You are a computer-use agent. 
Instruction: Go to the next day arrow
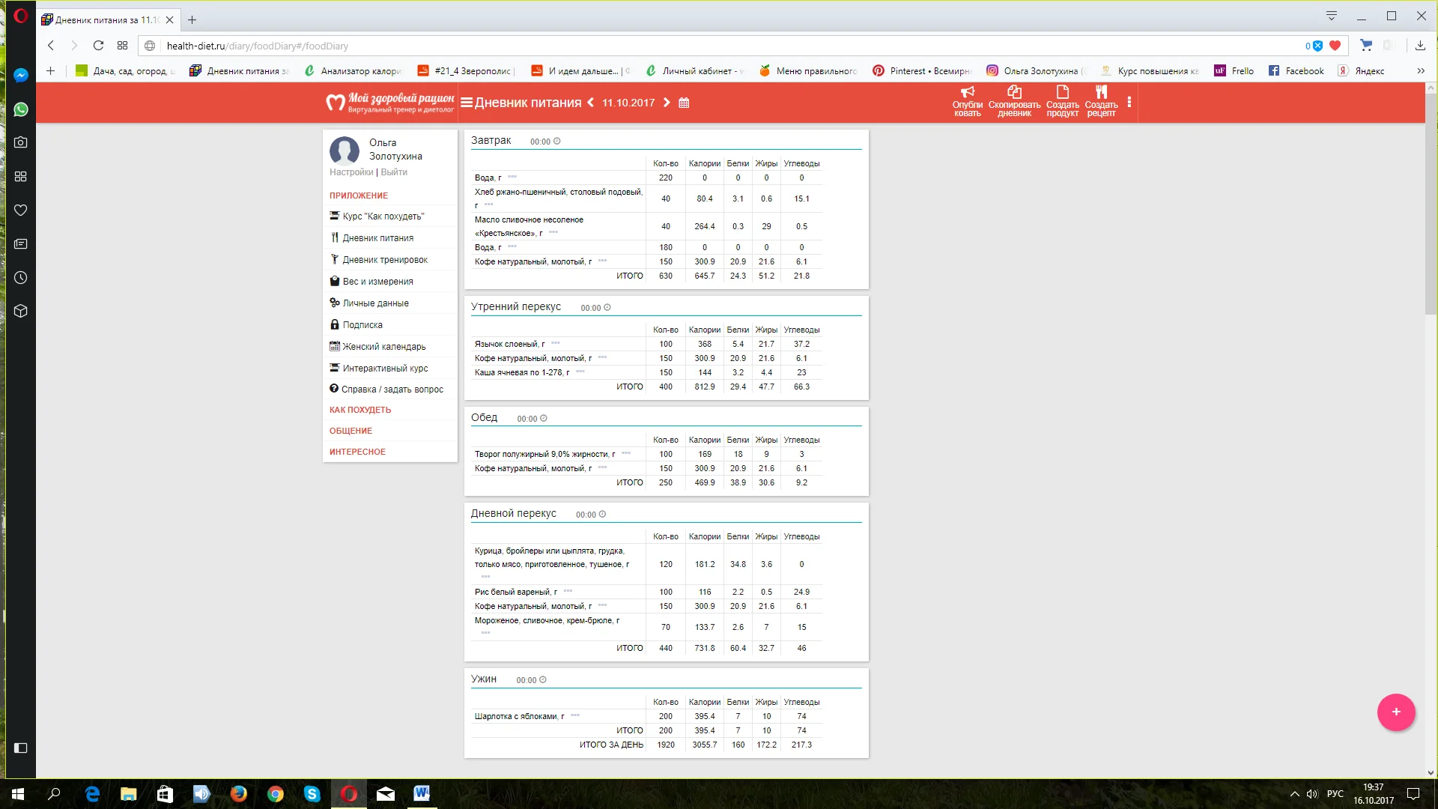pyautogui.click(x=667, y=103)
